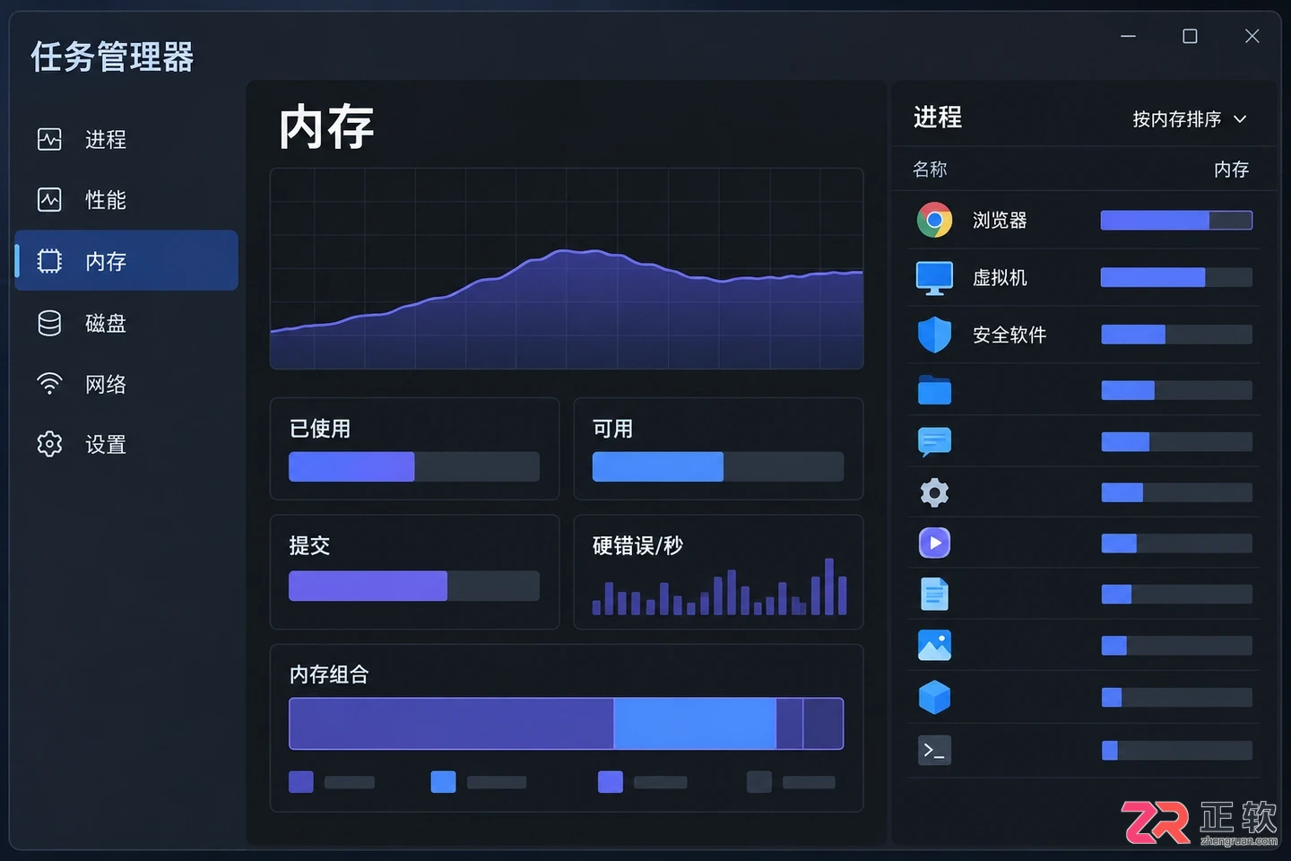The height and width of the screenshot is (861, 1291).
Task: Click the 设置 gear icon in sidebar
Action: tap(49, 444)
